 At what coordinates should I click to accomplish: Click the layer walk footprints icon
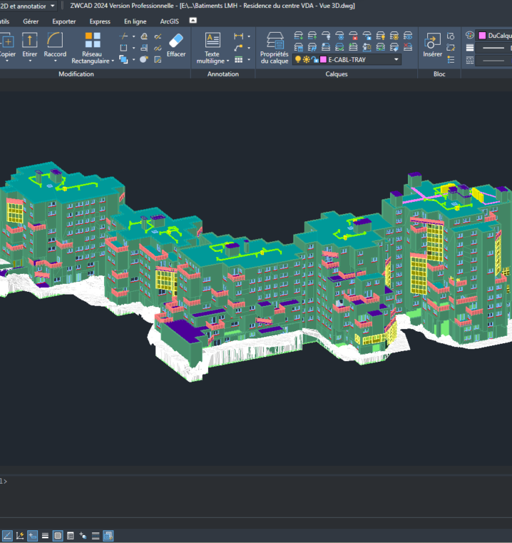pos(312,47)
